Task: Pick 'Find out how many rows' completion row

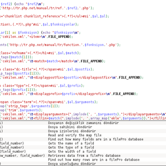Action: pyautogui.click(x=83, y=160)
